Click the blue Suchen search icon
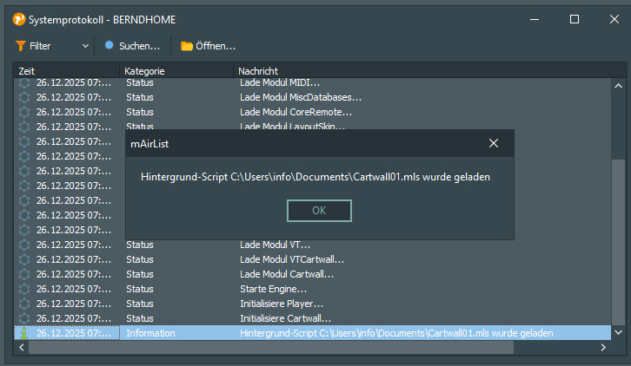This screenshot has height=366, width=631. click(110, 46)
